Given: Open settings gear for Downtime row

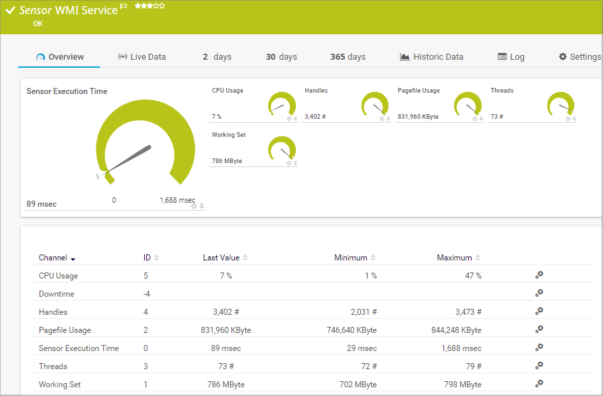Looking at the screenshot, I should pos(539,293).
